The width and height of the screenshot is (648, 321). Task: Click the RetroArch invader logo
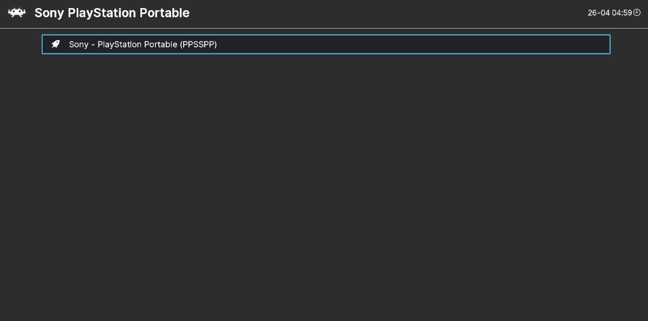(17, 13)
